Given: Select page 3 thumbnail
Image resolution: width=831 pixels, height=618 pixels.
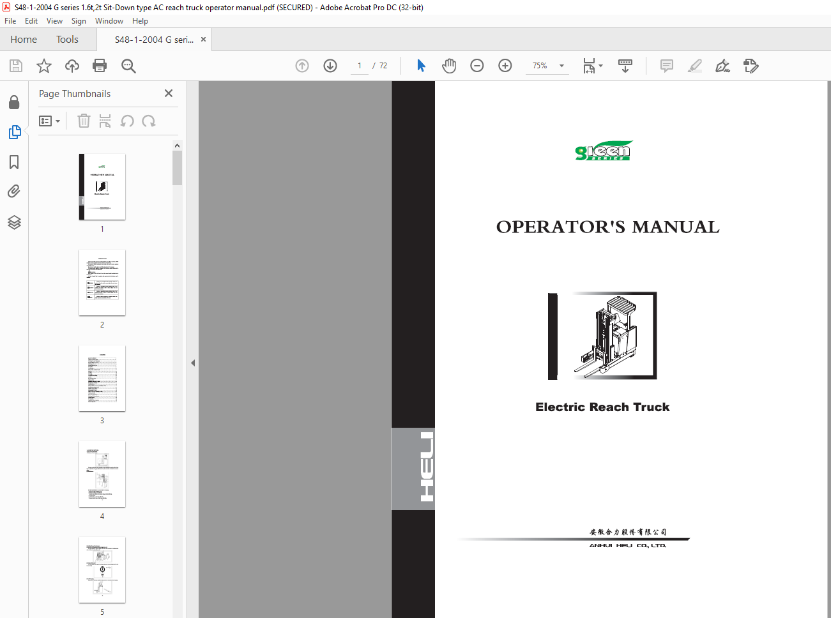Looking at the screenshot, I should tap(102, 378).
